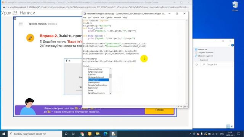Click the IDLE editor vertical scrollbar
The height and width of the screenshot is (137, 244).
click(x=186, y=62)
